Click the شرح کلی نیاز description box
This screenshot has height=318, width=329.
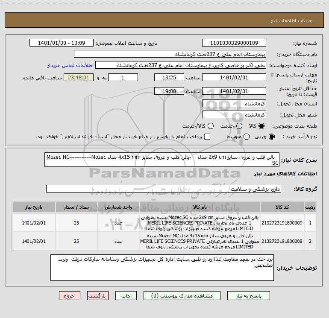point(162,160)
